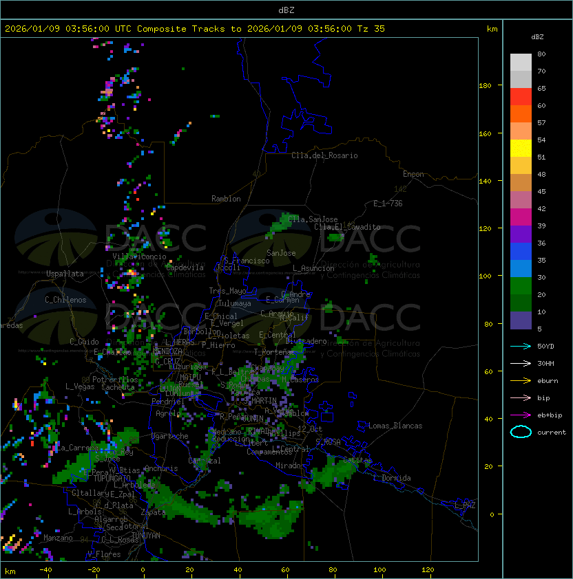The width and height of the screenshot is (573, 579).
Task: Click the 'Zapata' map label
Action: [153, 512]
